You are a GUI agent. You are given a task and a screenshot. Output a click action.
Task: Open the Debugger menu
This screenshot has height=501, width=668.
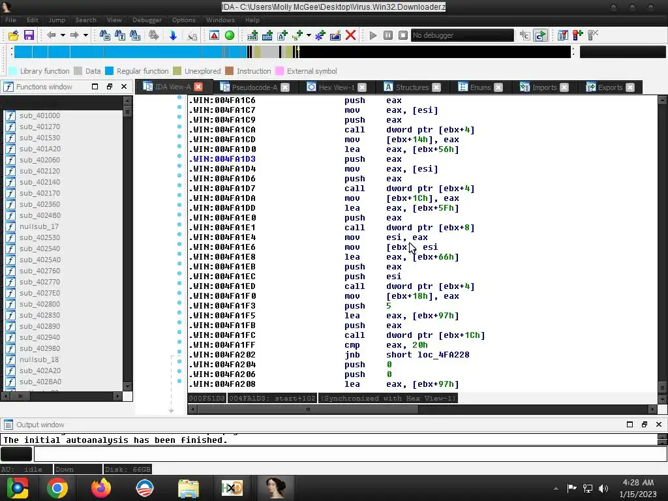[147, 20]
